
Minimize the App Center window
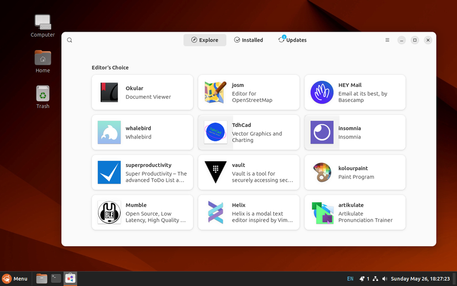(402, 40)
